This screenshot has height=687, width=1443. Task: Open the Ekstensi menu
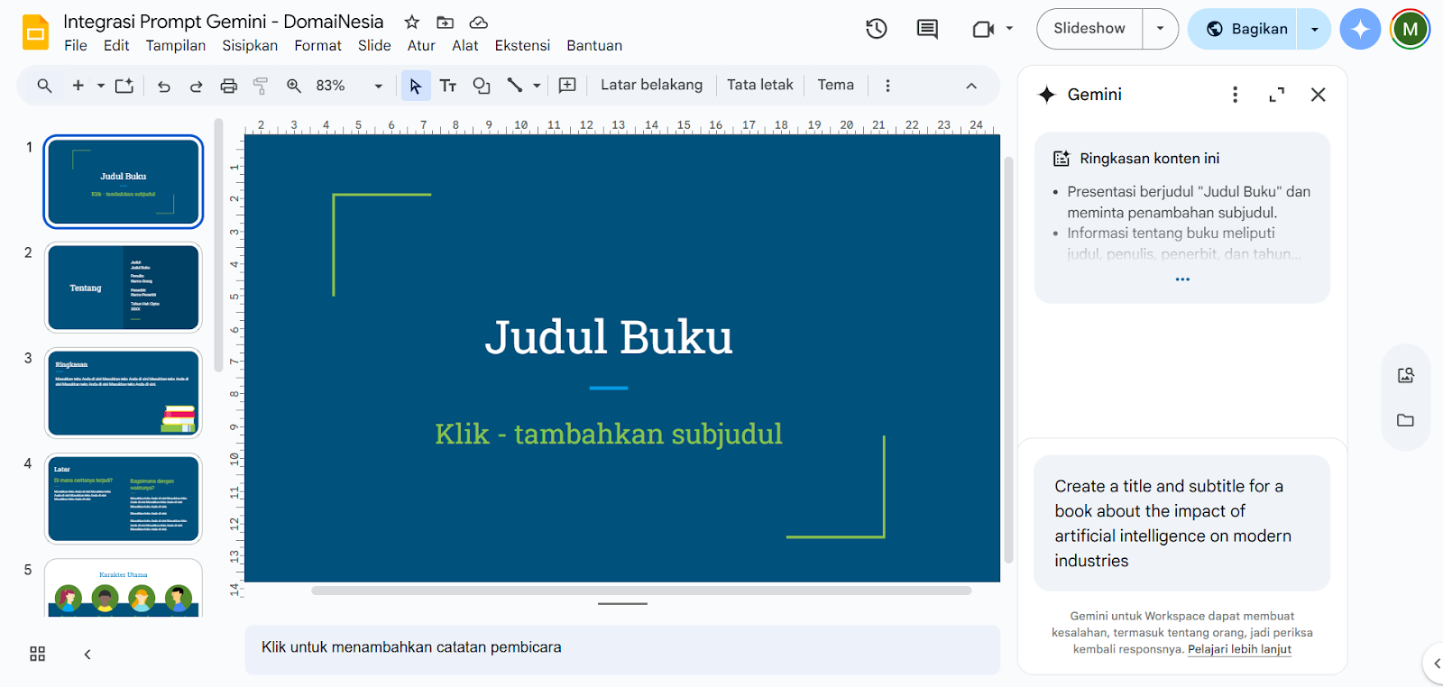[522, 45]
